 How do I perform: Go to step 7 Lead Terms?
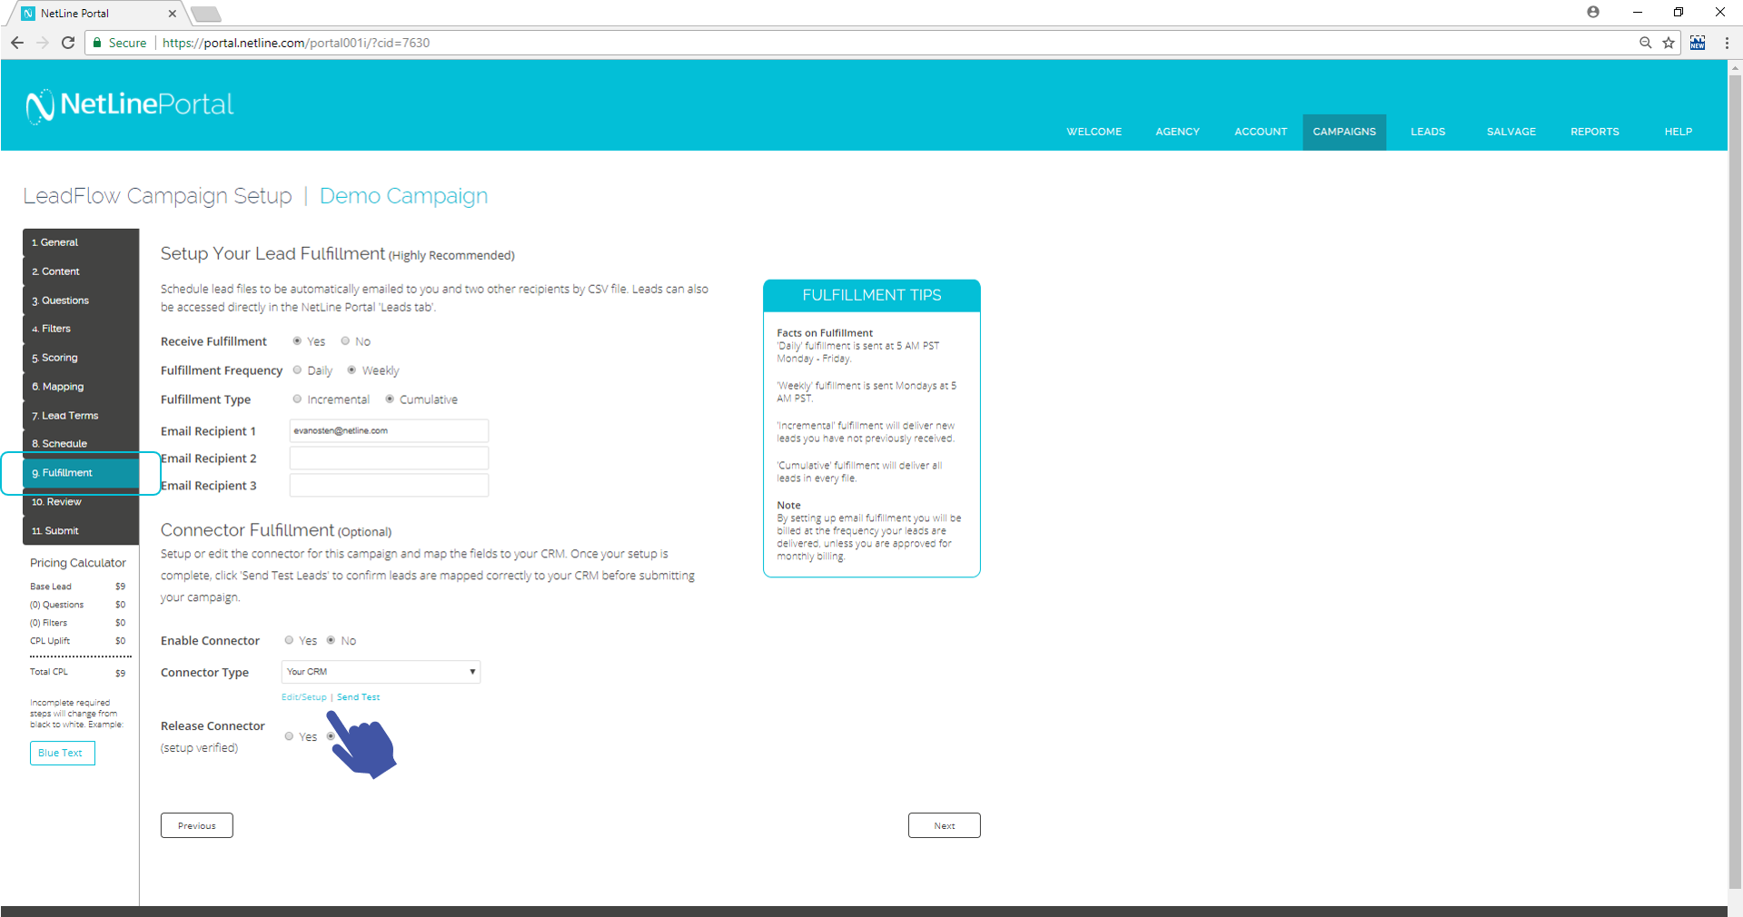point(81,416)
